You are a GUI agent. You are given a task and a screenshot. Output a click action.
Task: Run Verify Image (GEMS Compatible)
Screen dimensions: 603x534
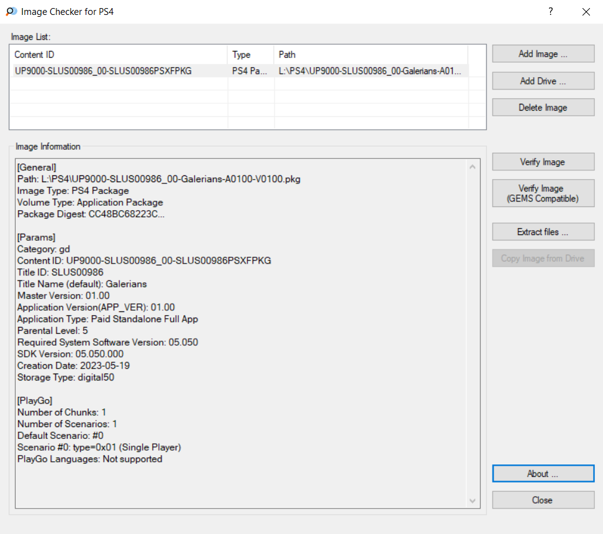click(543, 193)
